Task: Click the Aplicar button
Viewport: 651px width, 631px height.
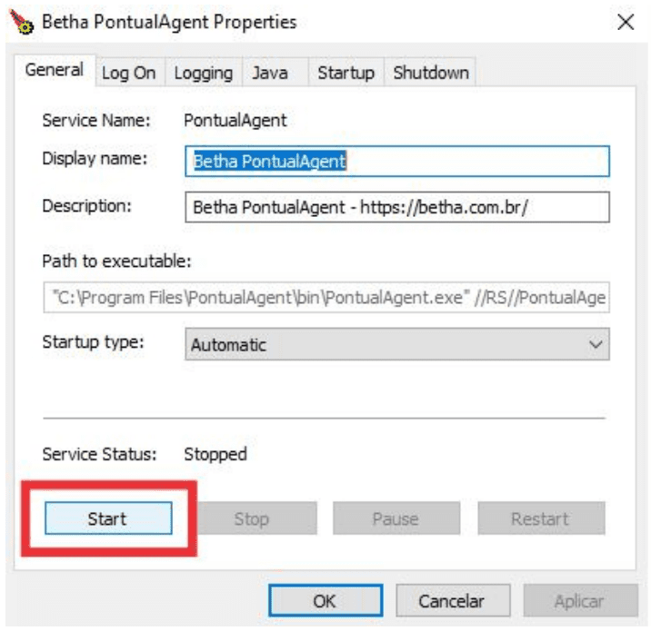Action: tap(578, 601)
